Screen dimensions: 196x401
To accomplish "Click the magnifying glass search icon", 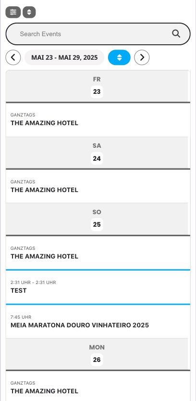I will pos(176,34).
